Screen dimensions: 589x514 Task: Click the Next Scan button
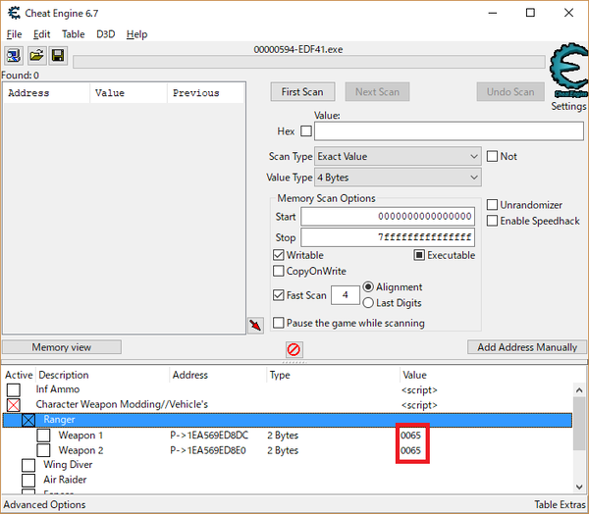coord(377,92)
